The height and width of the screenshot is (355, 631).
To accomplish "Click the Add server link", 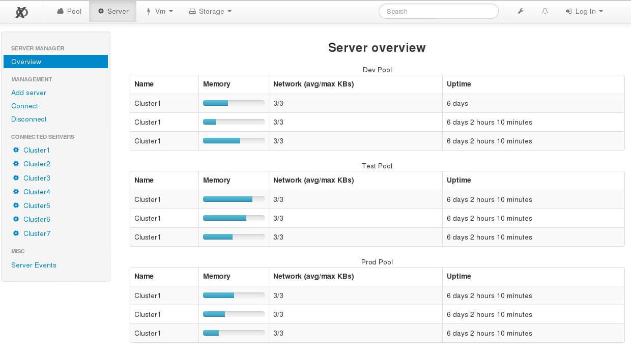I will [x=28, y=93].
